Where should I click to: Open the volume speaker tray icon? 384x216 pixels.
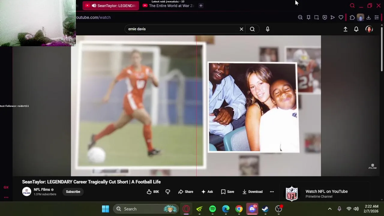[x=356, y=209]
